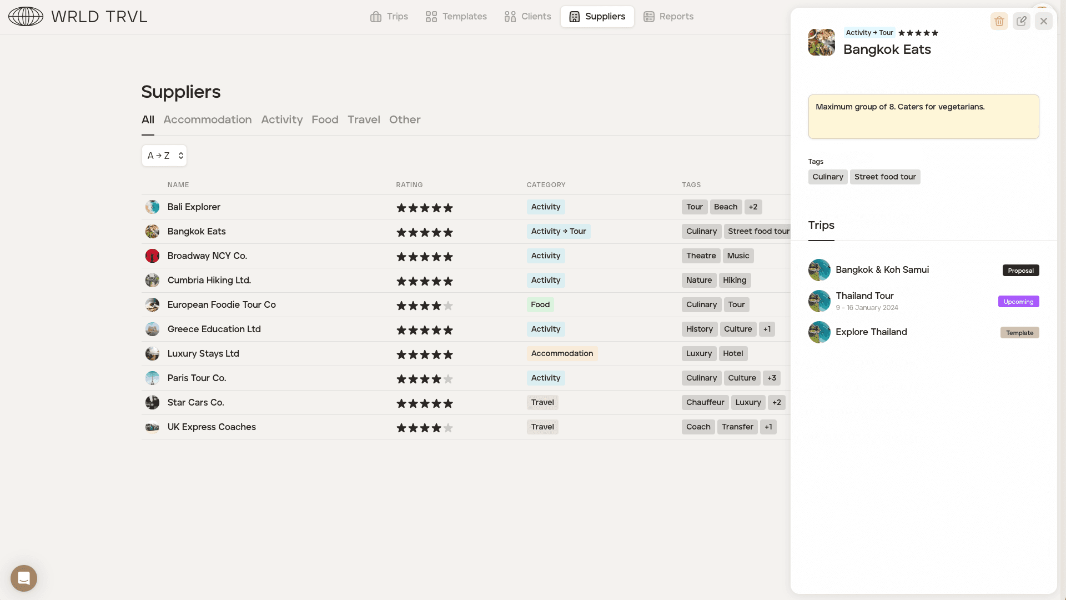The height and width of the screenshot is (600, 1066).
Task: Select the Suppliers navigation item
Action: (597, 17)
